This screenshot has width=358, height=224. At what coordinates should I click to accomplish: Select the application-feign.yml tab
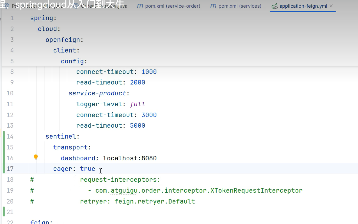coord(303,6)
